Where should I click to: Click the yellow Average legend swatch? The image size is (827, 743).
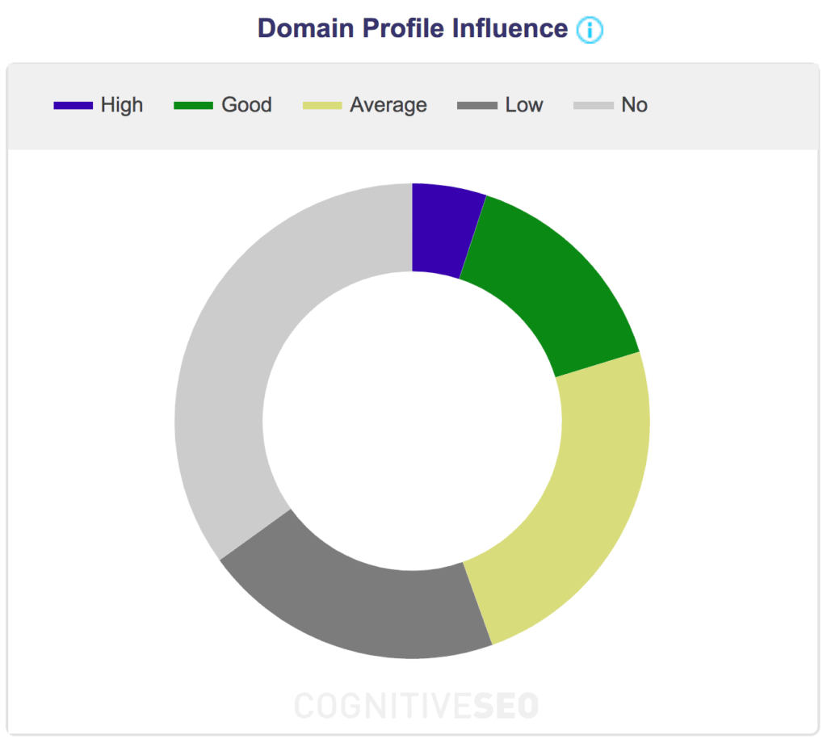pyautogui.click(x=321, y=105)
